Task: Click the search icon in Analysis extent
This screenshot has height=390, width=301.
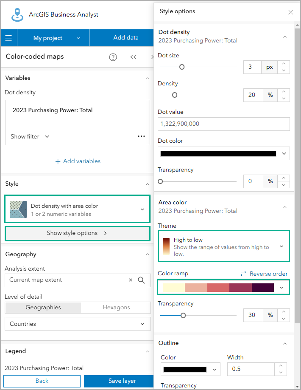Action: (x=142, y=280)
